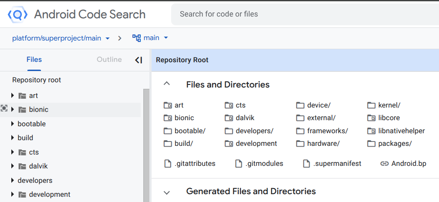Expand the build tree node arrow
The image size is (439, 202).
12,138
